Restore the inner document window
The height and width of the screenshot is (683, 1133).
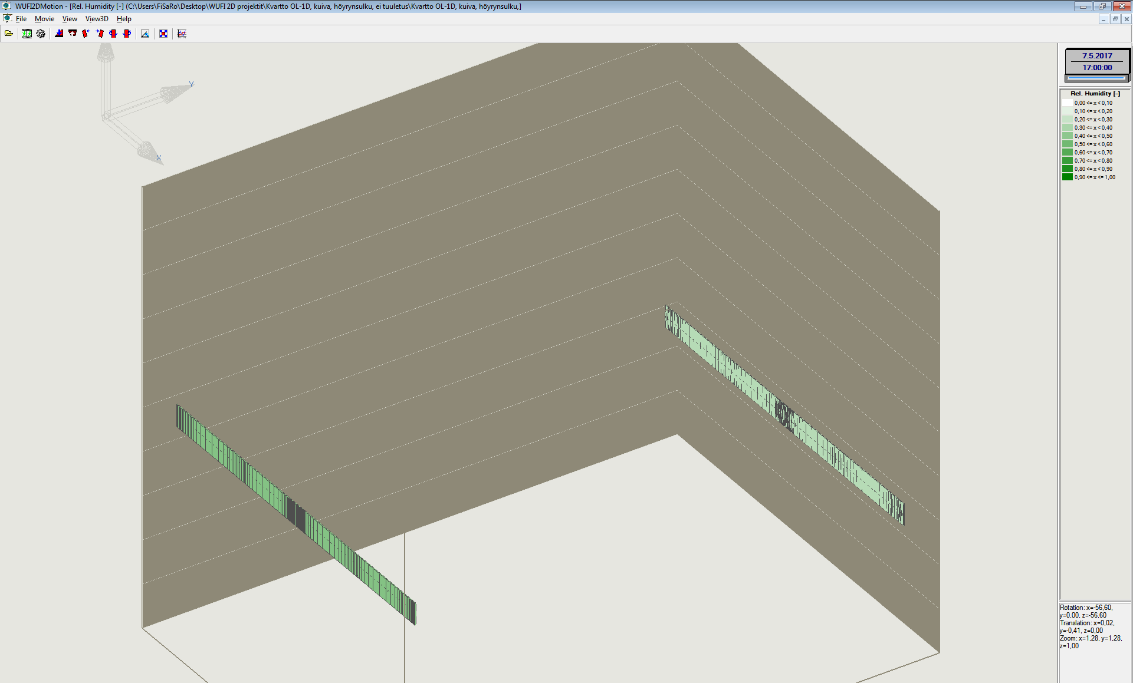(x=1115, y=19)
